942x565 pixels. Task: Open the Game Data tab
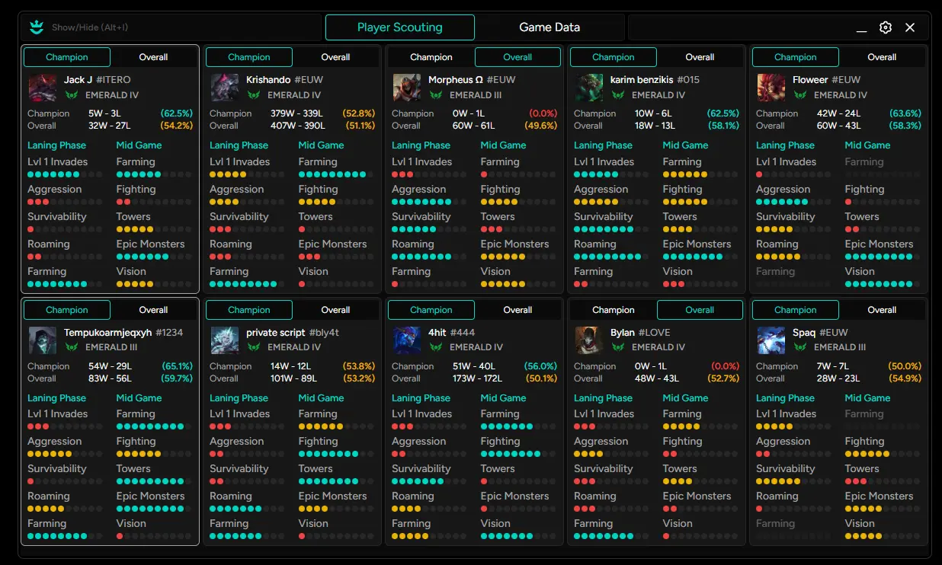click(x=549, y=27)
